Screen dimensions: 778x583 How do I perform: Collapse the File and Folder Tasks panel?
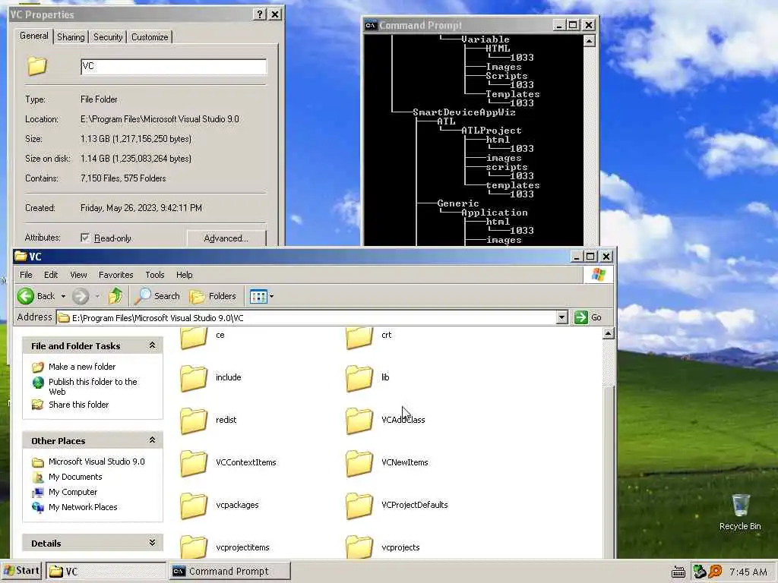(x=152, y=345)
